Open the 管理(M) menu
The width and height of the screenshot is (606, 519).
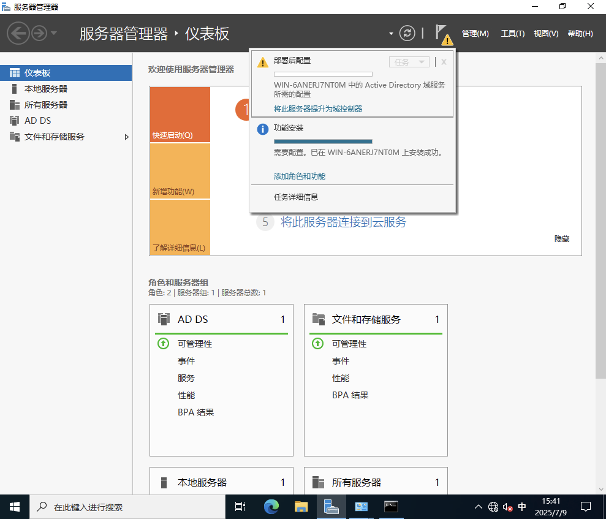click(475, 34)
